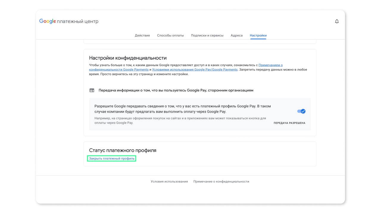The image size is (381, 214).
Task: Click the active Настройки tab
Action: (258, 35)
